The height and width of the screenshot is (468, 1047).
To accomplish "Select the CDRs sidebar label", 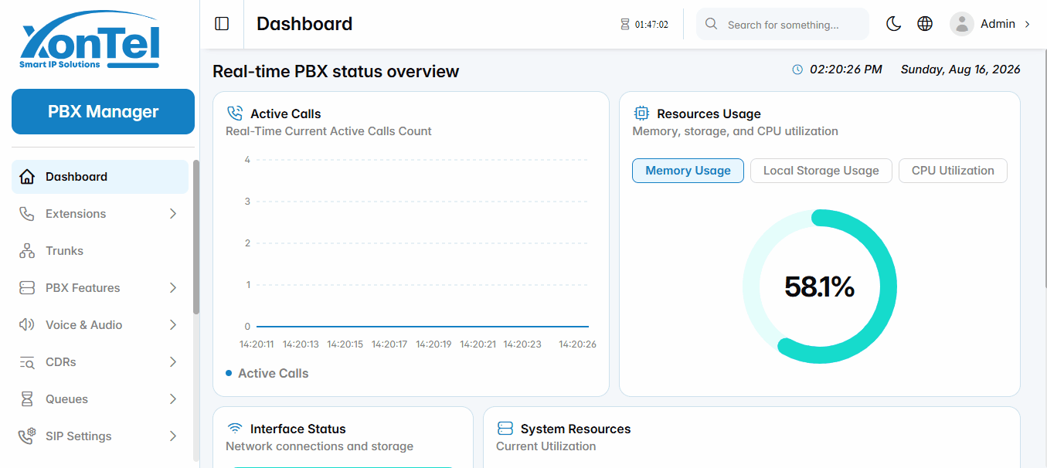I will pyautogui.click(x=61, y=362).
